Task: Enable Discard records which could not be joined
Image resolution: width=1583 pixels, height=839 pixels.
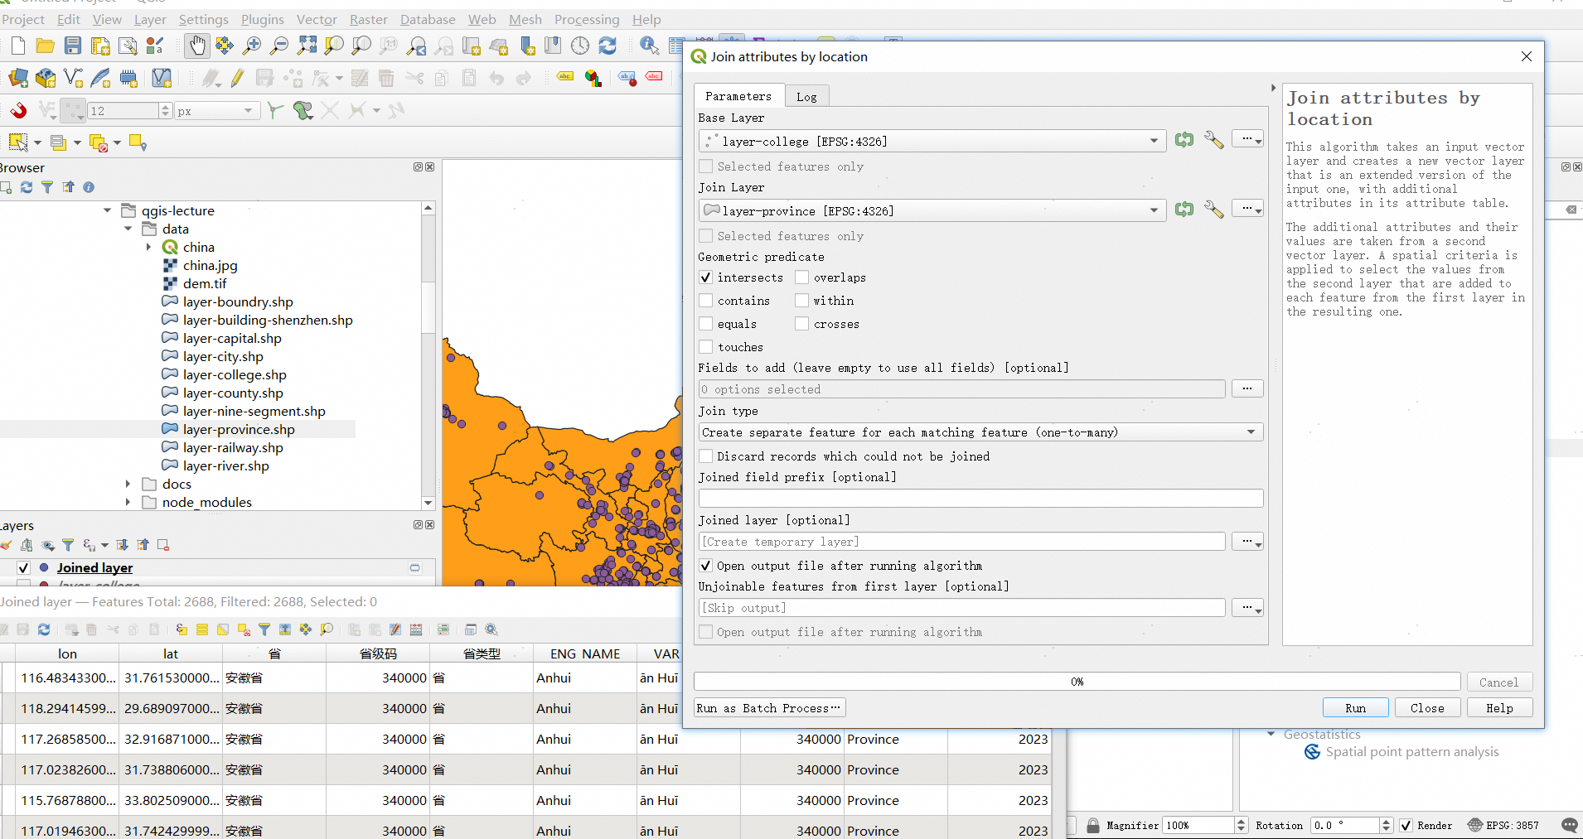Action: point(706,456)
